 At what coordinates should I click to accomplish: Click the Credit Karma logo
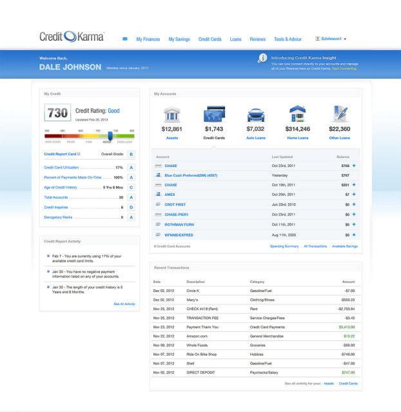coord(71,37)
